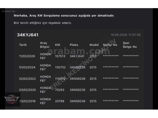The image size is (158, 118).
Task: Click plate 34KYJ641 in the 11/02/2026 row
Action: [x=77, y=56]
